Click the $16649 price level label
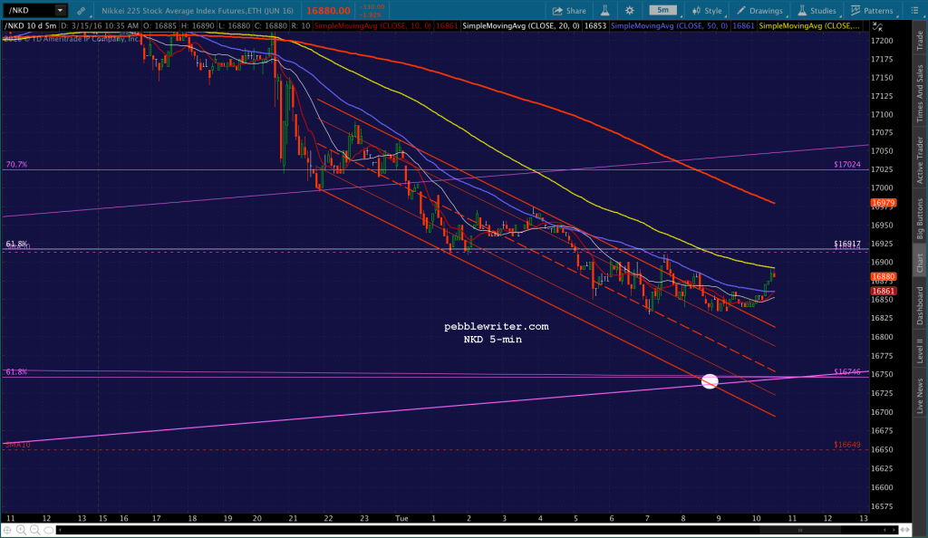This screenshot has height=538, width=928. (847, 445)
